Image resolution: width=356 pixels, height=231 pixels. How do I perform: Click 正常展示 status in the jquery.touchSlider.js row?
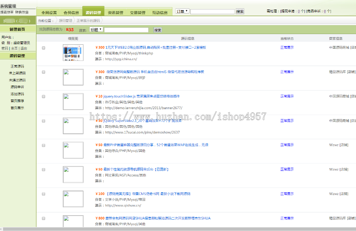click(287, 96)
